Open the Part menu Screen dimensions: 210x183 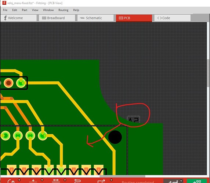(x=25, y=10)
